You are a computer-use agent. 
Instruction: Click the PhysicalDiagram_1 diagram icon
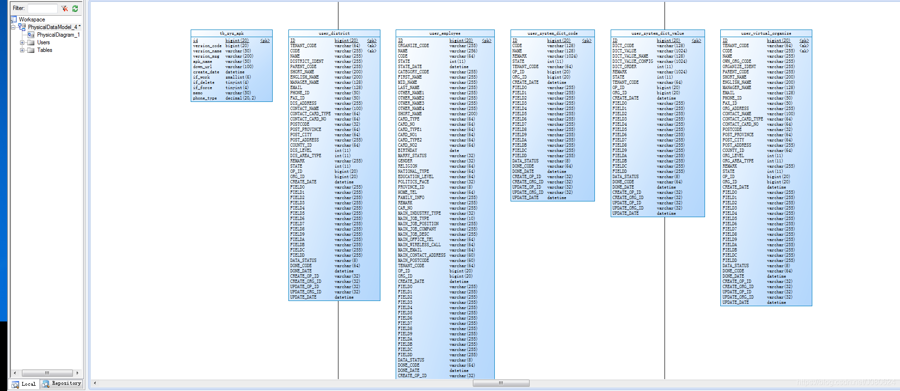pyautogui.click(x=31, y=35)
